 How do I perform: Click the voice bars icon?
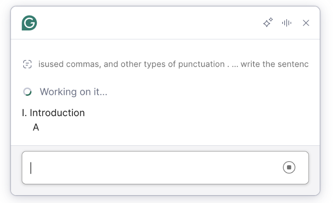[x=287, y=23]
